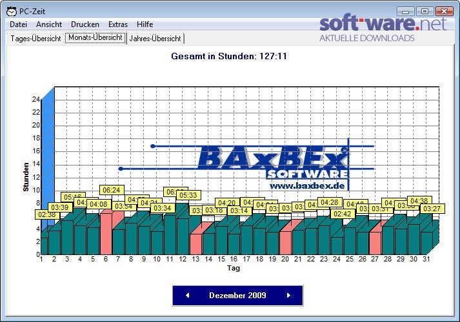Image resolution: width=460 pixels, height=322 pixels.
Task: Go to previous month with left arrow
Action: coord(188,296)
